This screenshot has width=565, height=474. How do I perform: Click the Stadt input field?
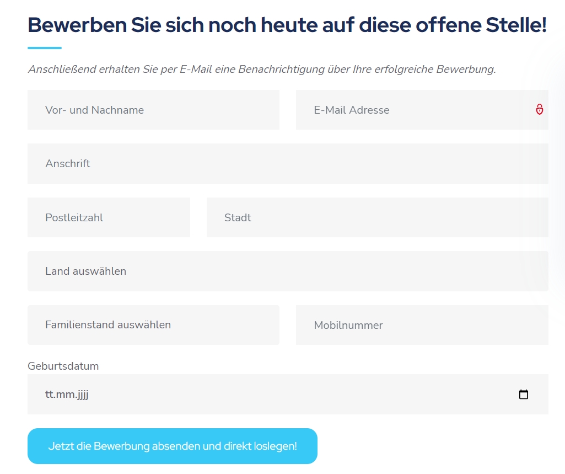[377, 217]
